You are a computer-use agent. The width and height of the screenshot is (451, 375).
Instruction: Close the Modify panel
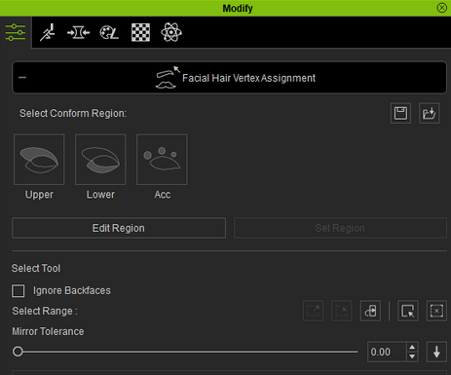coord(442,8)
